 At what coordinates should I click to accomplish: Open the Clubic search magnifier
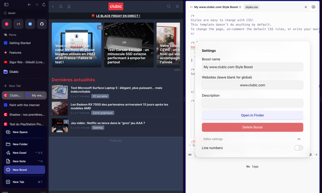click(169, 6)
